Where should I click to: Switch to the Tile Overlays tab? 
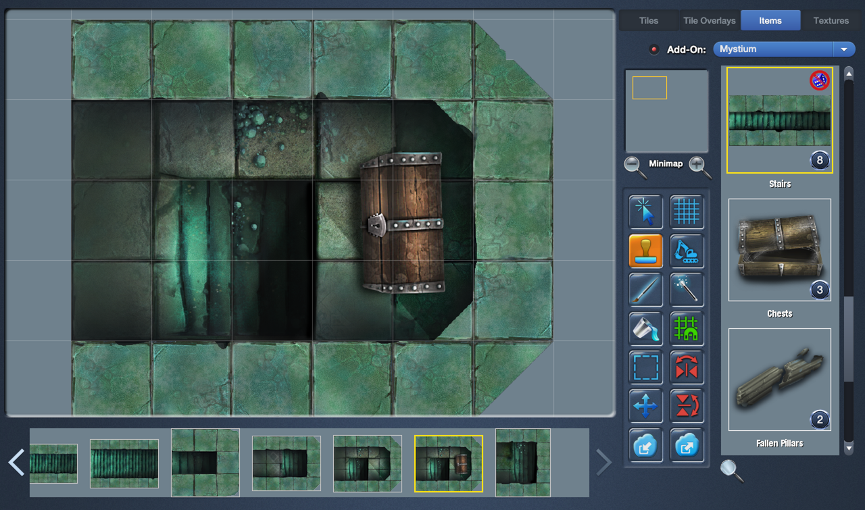[x=710, y=20]
